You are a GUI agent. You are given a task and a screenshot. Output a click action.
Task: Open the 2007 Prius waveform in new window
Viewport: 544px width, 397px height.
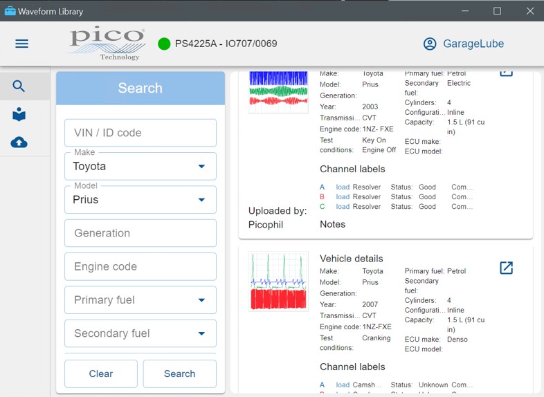506,268
